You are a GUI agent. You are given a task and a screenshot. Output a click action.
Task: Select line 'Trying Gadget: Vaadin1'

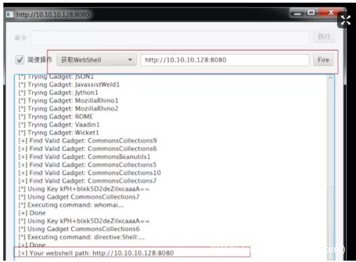coord(59,125)
